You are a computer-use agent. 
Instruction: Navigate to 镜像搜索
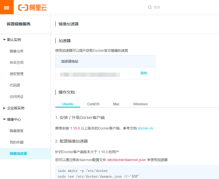pyautogui.click(x=17, y=131)
